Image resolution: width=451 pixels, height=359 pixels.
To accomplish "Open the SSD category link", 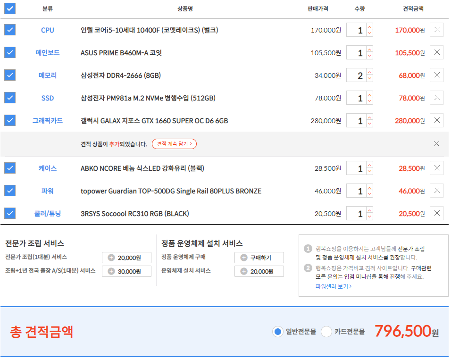I will click(x=48, y=98).
